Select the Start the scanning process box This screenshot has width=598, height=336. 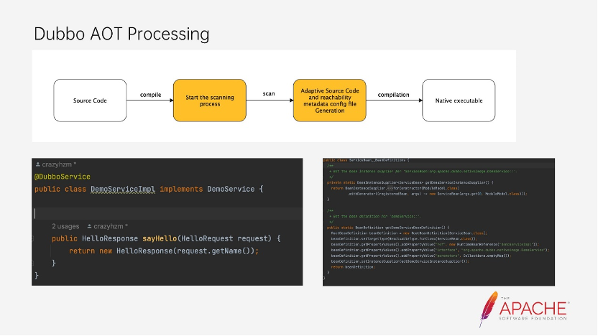coord(210,101)
